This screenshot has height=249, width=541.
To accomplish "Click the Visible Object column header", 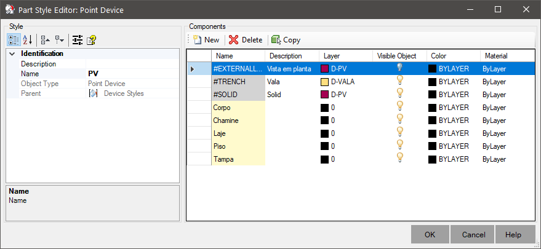I will [399, 56].
